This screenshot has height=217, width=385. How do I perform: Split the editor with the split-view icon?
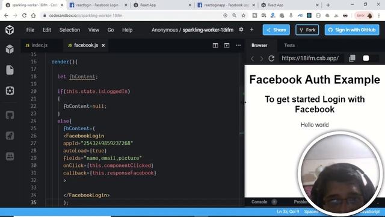click(215, 45)
